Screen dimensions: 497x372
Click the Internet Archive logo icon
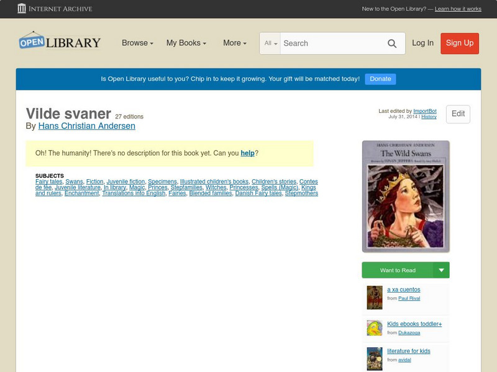[22, 9]
